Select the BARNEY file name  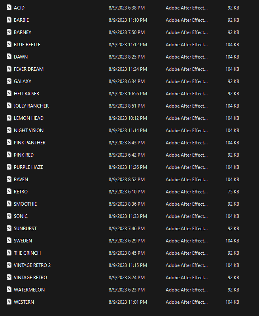(x=23, y=32)
